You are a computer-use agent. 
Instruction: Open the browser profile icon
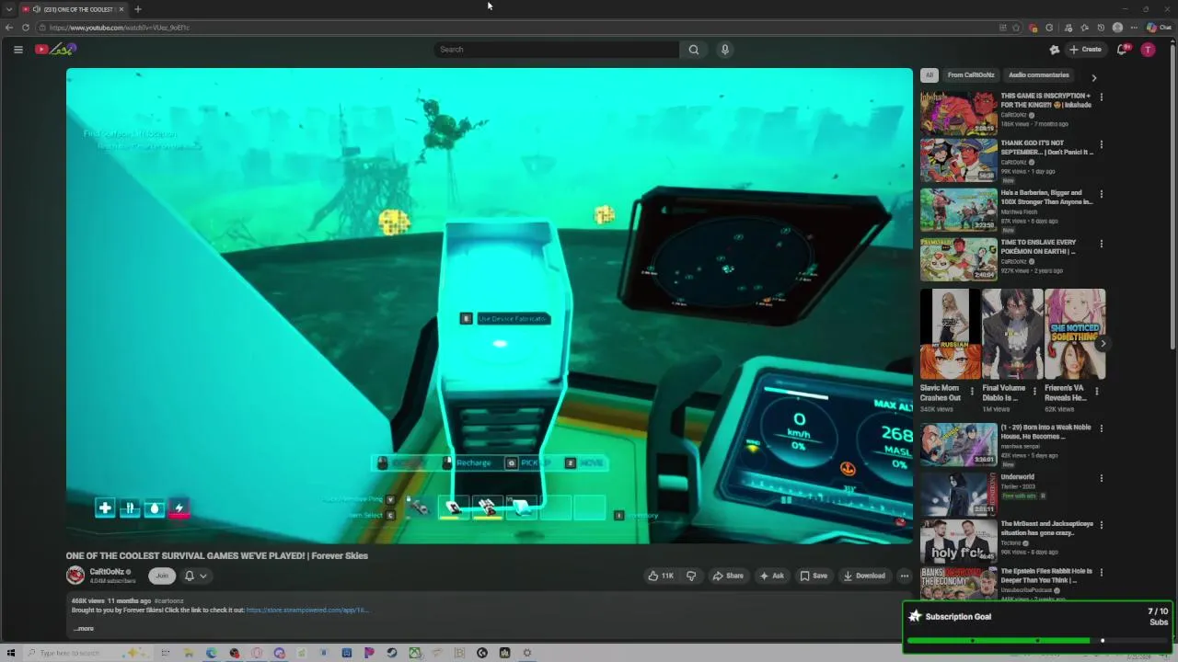tap(1117, 28)
